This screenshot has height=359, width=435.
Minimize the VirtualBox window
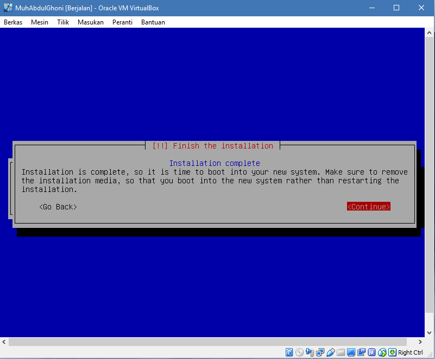372,8
